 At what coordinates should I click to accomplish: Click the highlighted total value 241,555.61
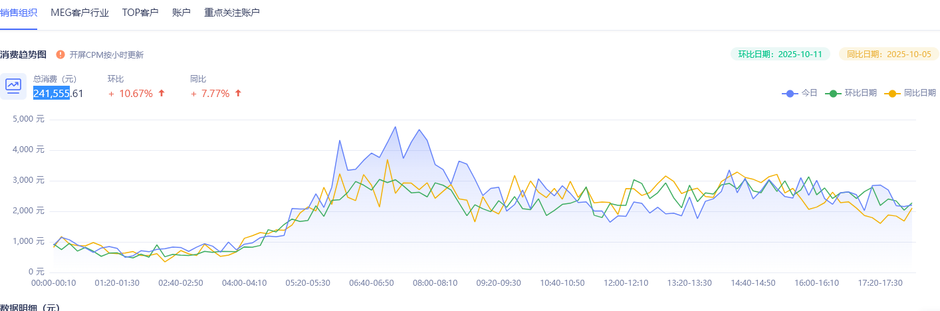(x=58, y=94)
